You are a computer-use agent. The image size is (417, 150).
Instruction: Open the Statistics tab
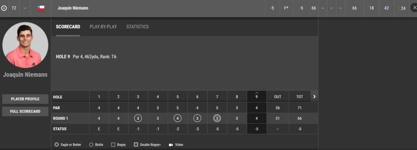[137, 27]
